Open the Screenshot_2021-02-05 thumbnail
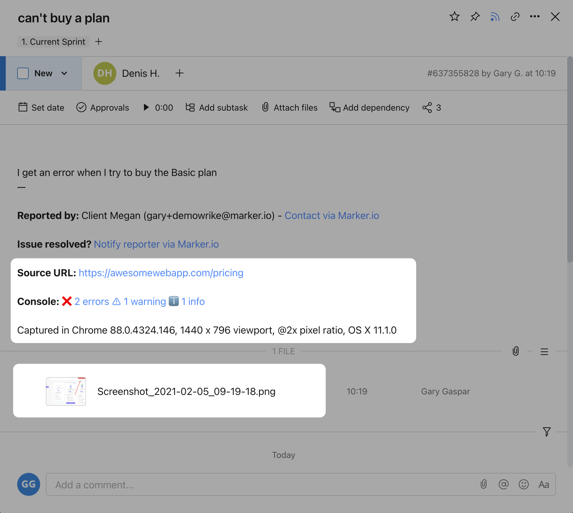 click(66, 391)
